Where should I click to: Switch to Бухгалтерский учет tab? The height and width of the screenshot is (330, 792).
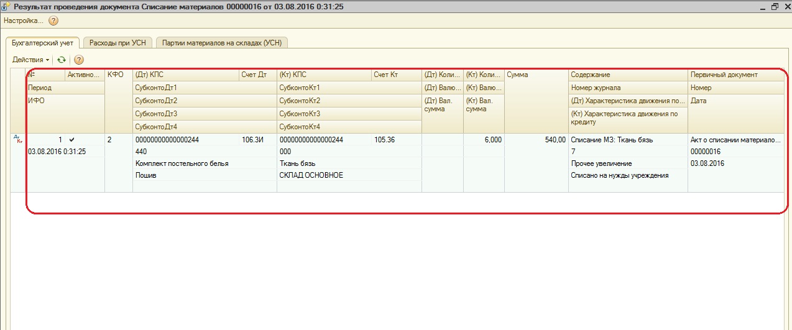(43, 43)
